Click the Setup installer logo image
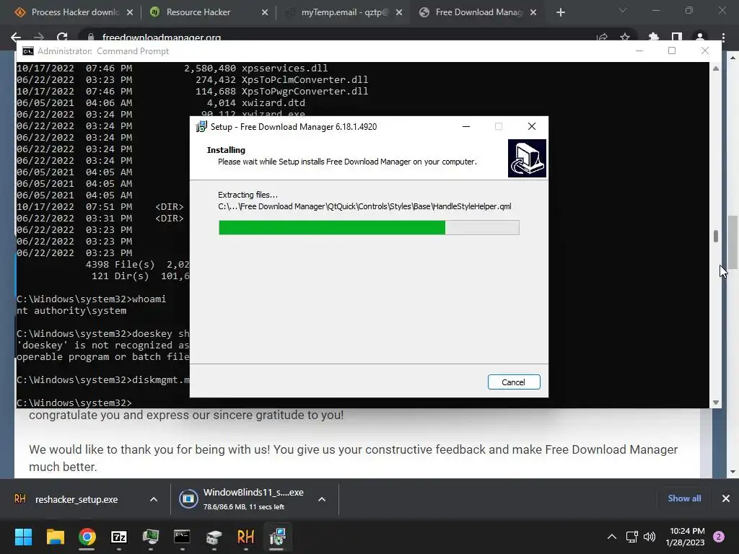The height and width of the screenshot is (554, 739). pos(527,158)
